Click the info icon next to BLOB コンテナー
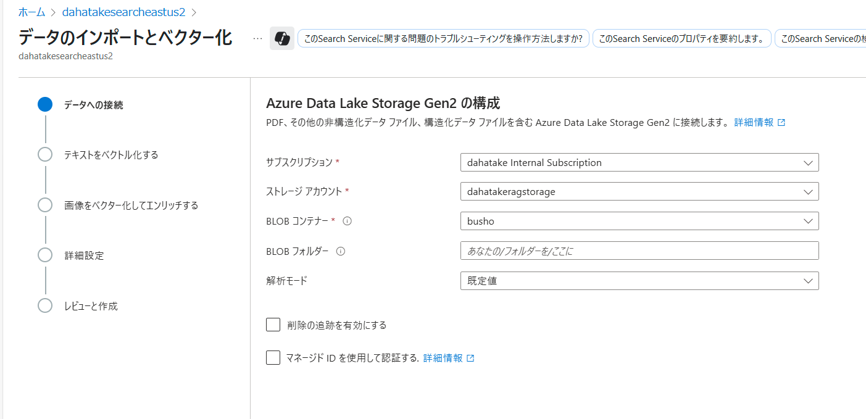The image size is (866, 419). (347, 221)
